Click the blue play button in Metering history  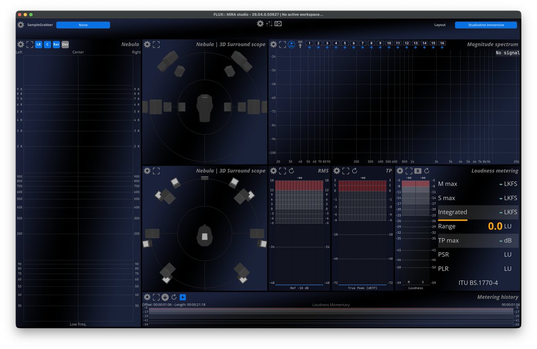point(183,297)
